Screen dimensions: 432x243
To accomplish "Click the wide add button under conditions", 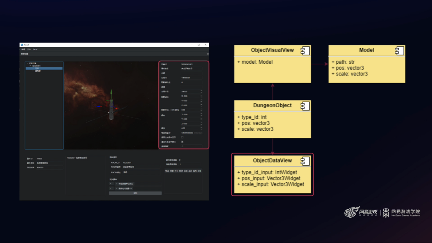I will tap(135, 193).
